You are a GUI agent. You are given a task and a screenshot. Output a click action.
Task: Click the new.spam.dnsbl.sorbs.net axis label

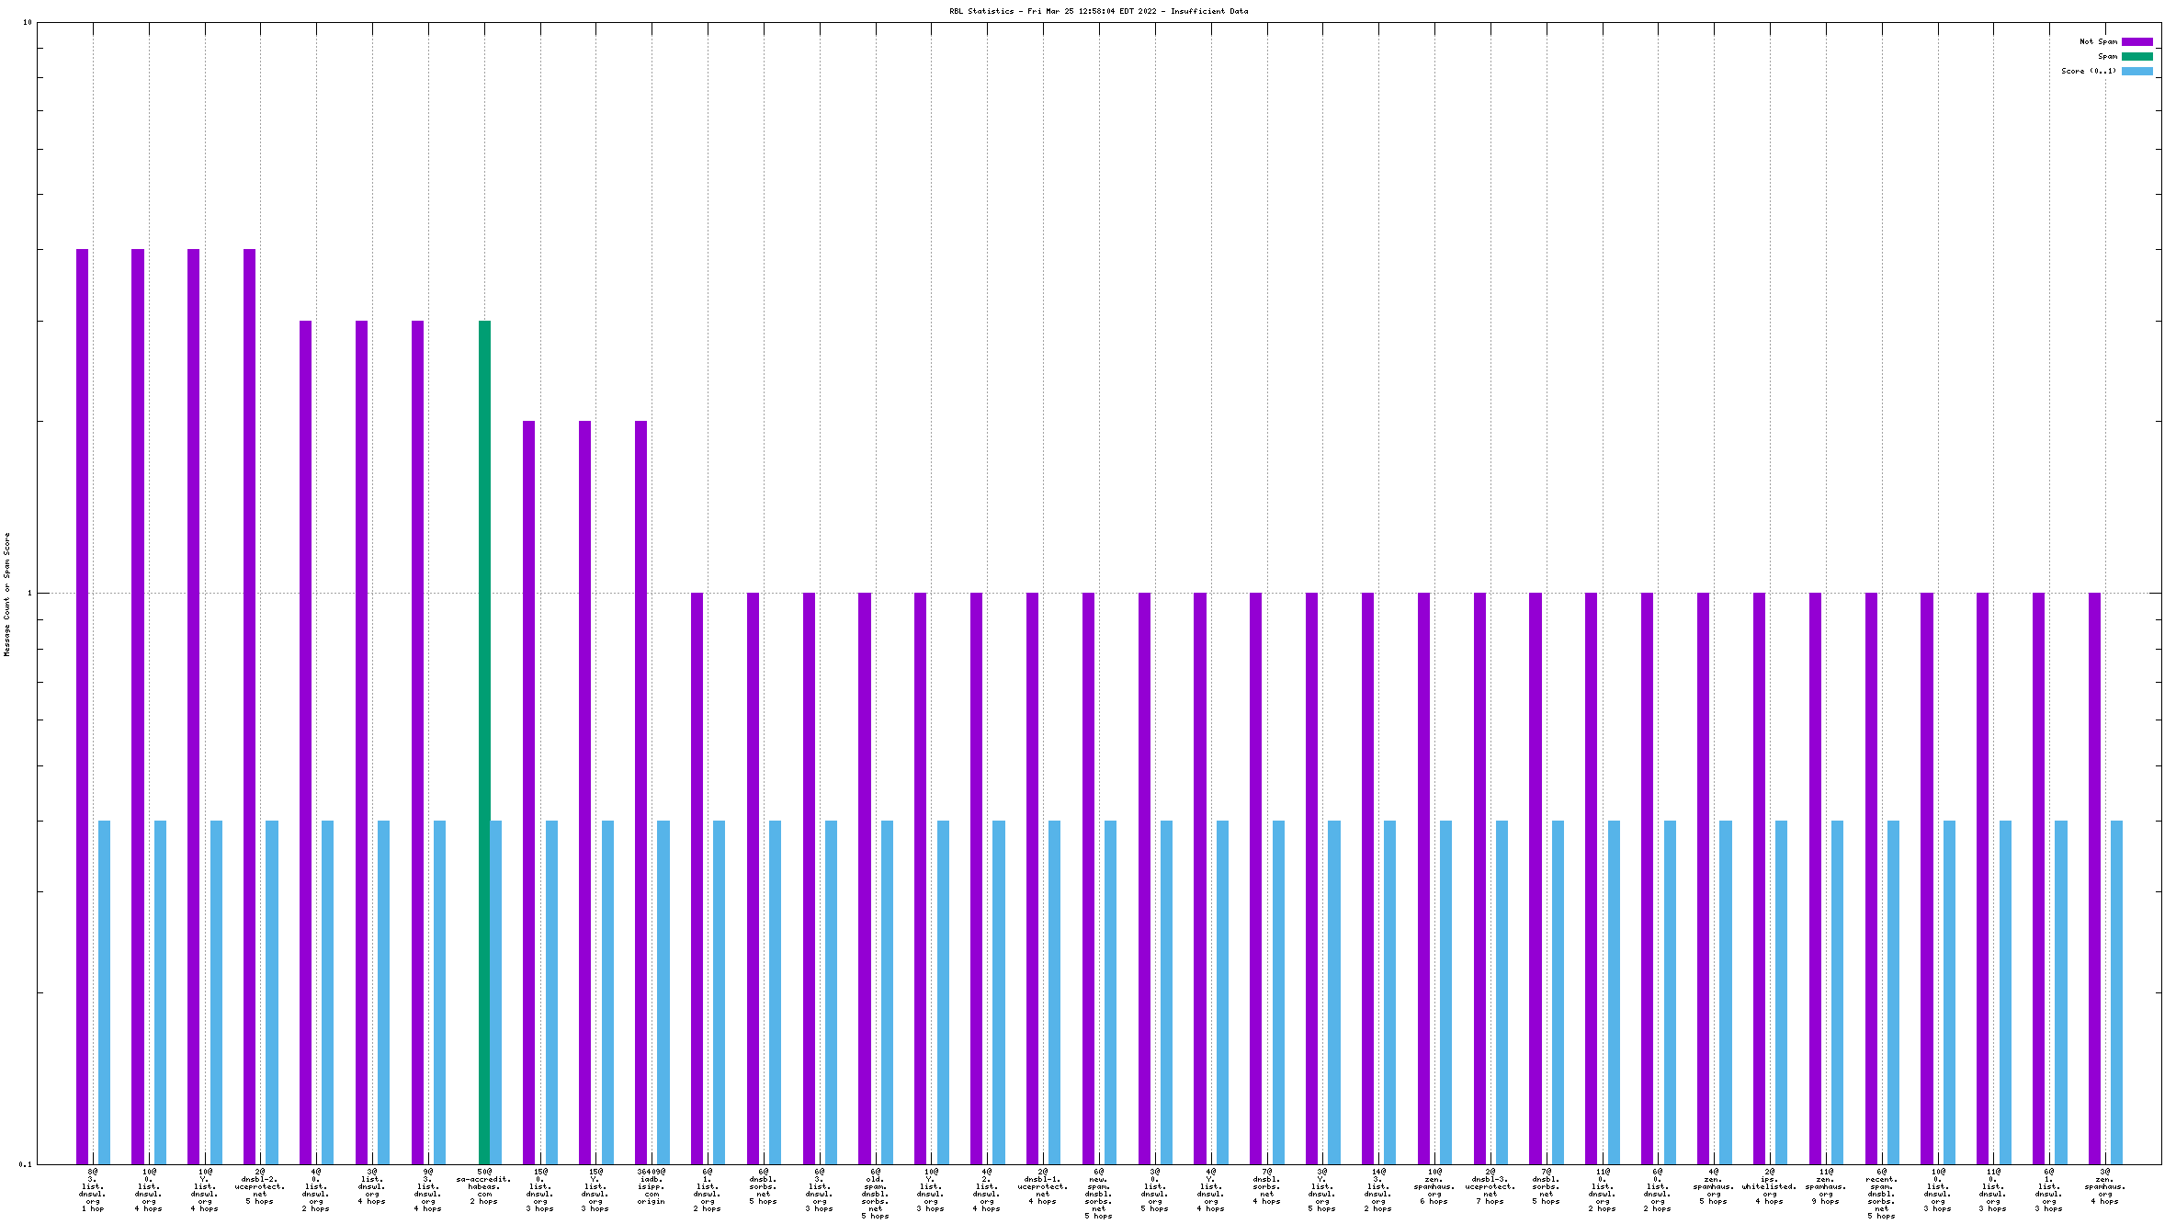click(1098, 1194)
